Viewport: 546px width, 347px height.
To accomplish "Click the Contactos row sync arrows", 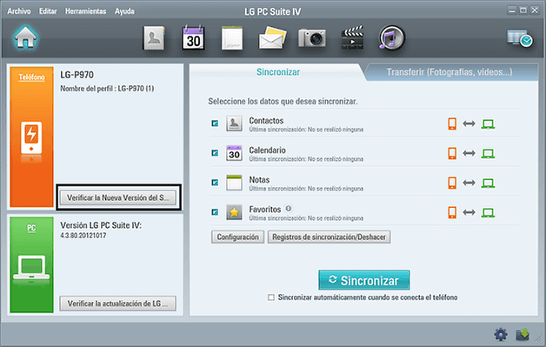I will pyautogui.click(x=469, y=123).
